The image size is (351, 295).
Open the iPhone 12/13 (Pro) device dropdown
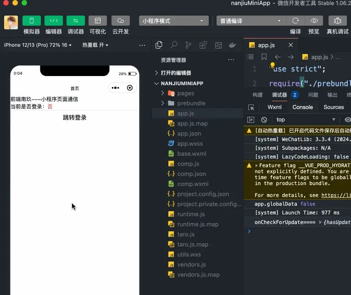pos(38,45)
